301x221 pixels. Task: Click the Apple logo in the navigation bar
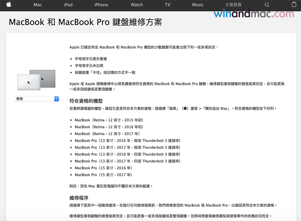(9, 5)
